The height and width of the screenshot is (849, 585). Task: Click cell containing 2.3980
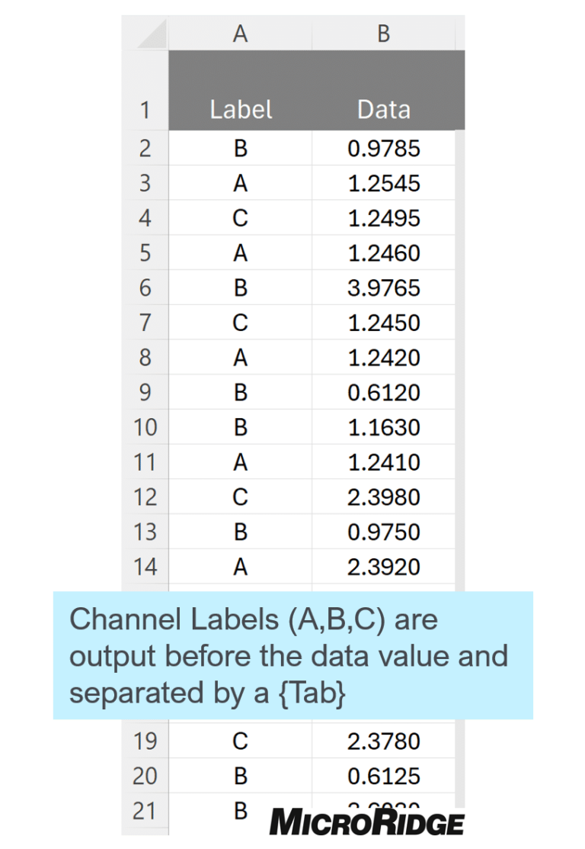coord(383,497)
